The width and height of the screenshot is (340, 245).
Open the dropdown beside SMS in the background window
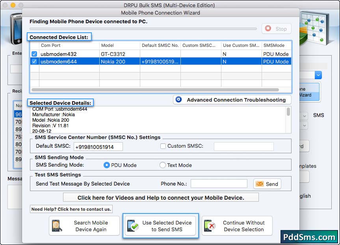[305, 116]
